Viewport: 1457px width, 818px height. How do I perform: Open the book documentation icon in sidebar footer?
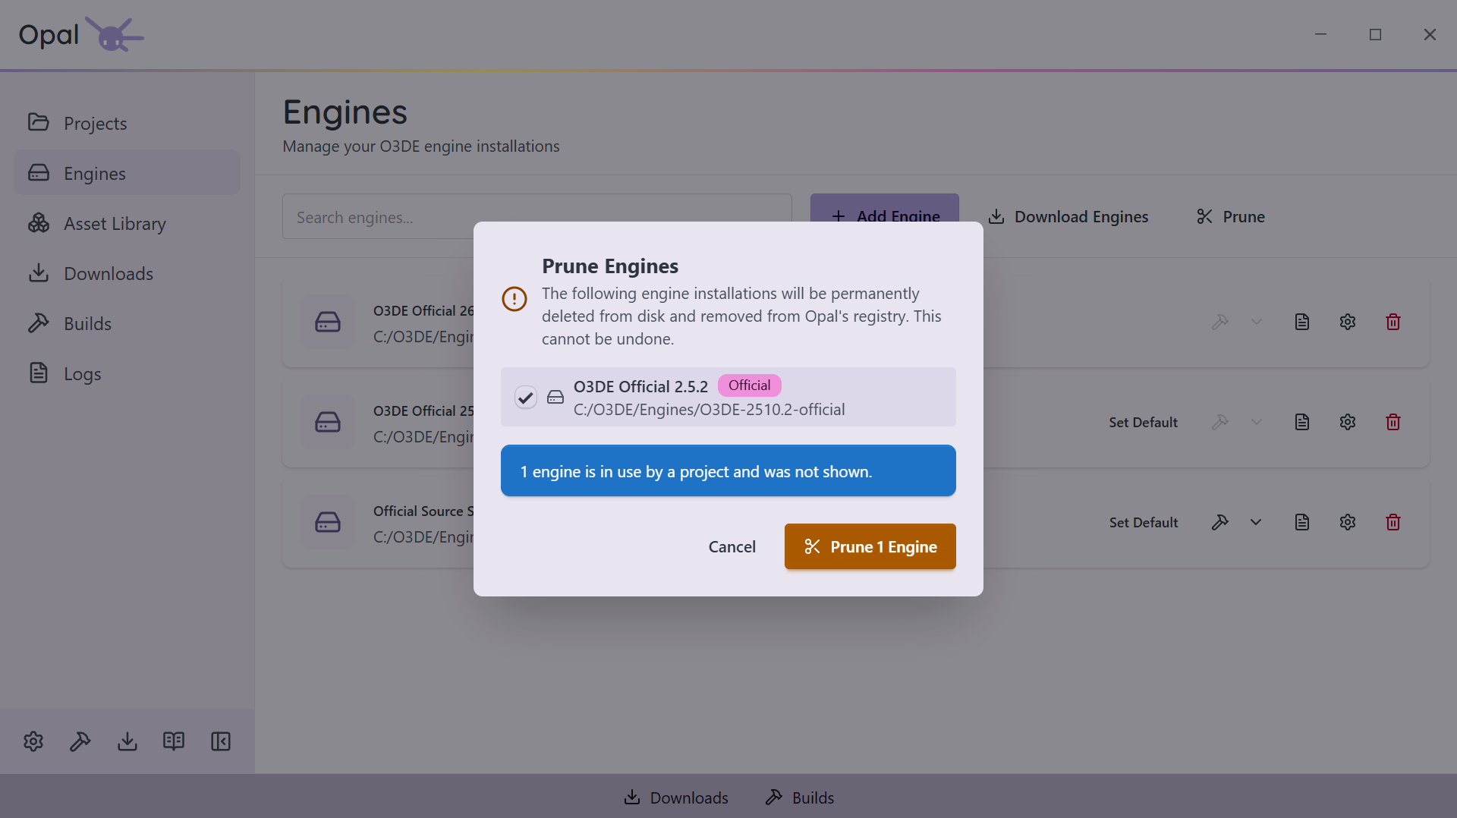point(174,741)
